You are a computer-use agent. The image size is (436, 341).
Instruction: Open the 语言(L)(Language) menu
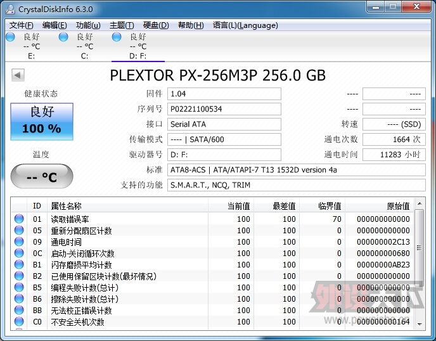click(245, 25)
